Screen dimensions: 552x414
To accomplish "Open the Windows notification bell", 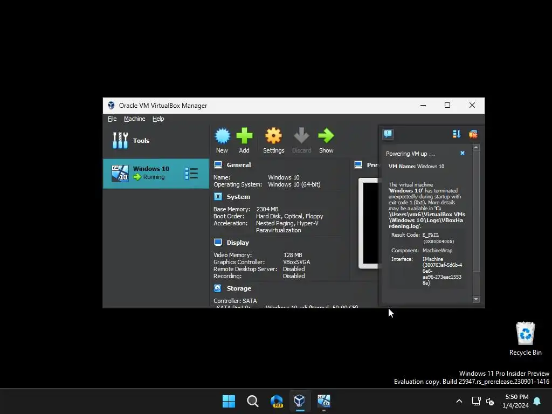I will [x=537, y=401].
